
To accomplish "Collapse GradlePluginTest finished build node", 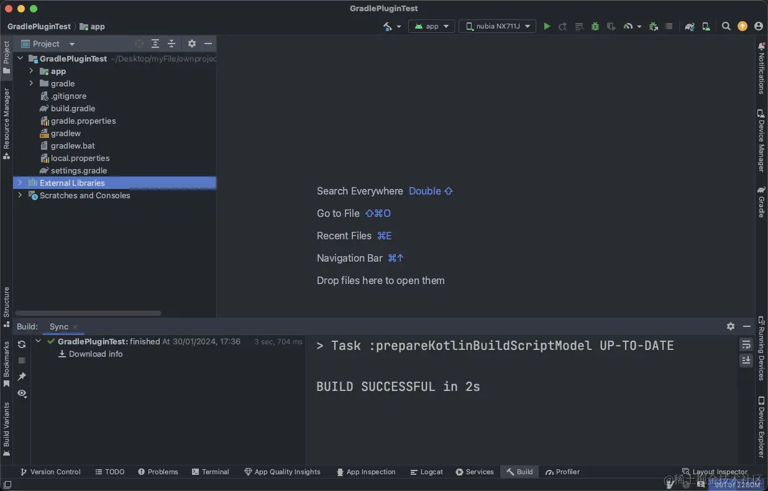I will [x=39, y=341].
